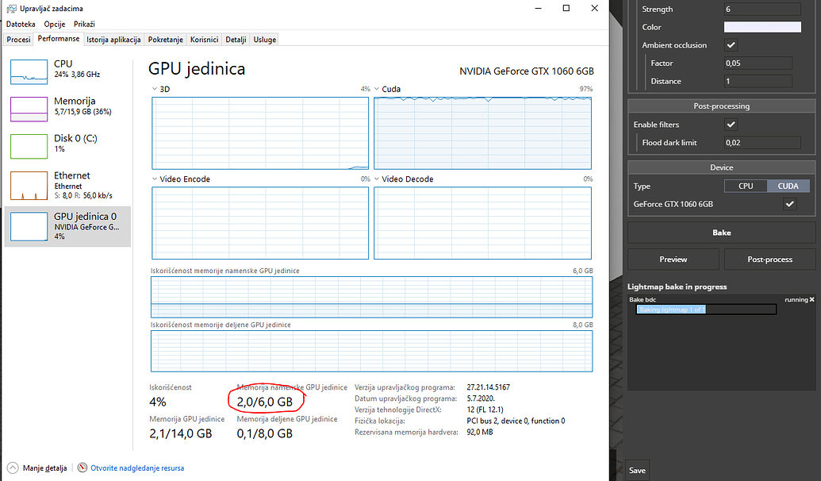Viewport: 821px width, 481px height.
Task: Switch to the Procesi tab
Action: coord(18,39)
